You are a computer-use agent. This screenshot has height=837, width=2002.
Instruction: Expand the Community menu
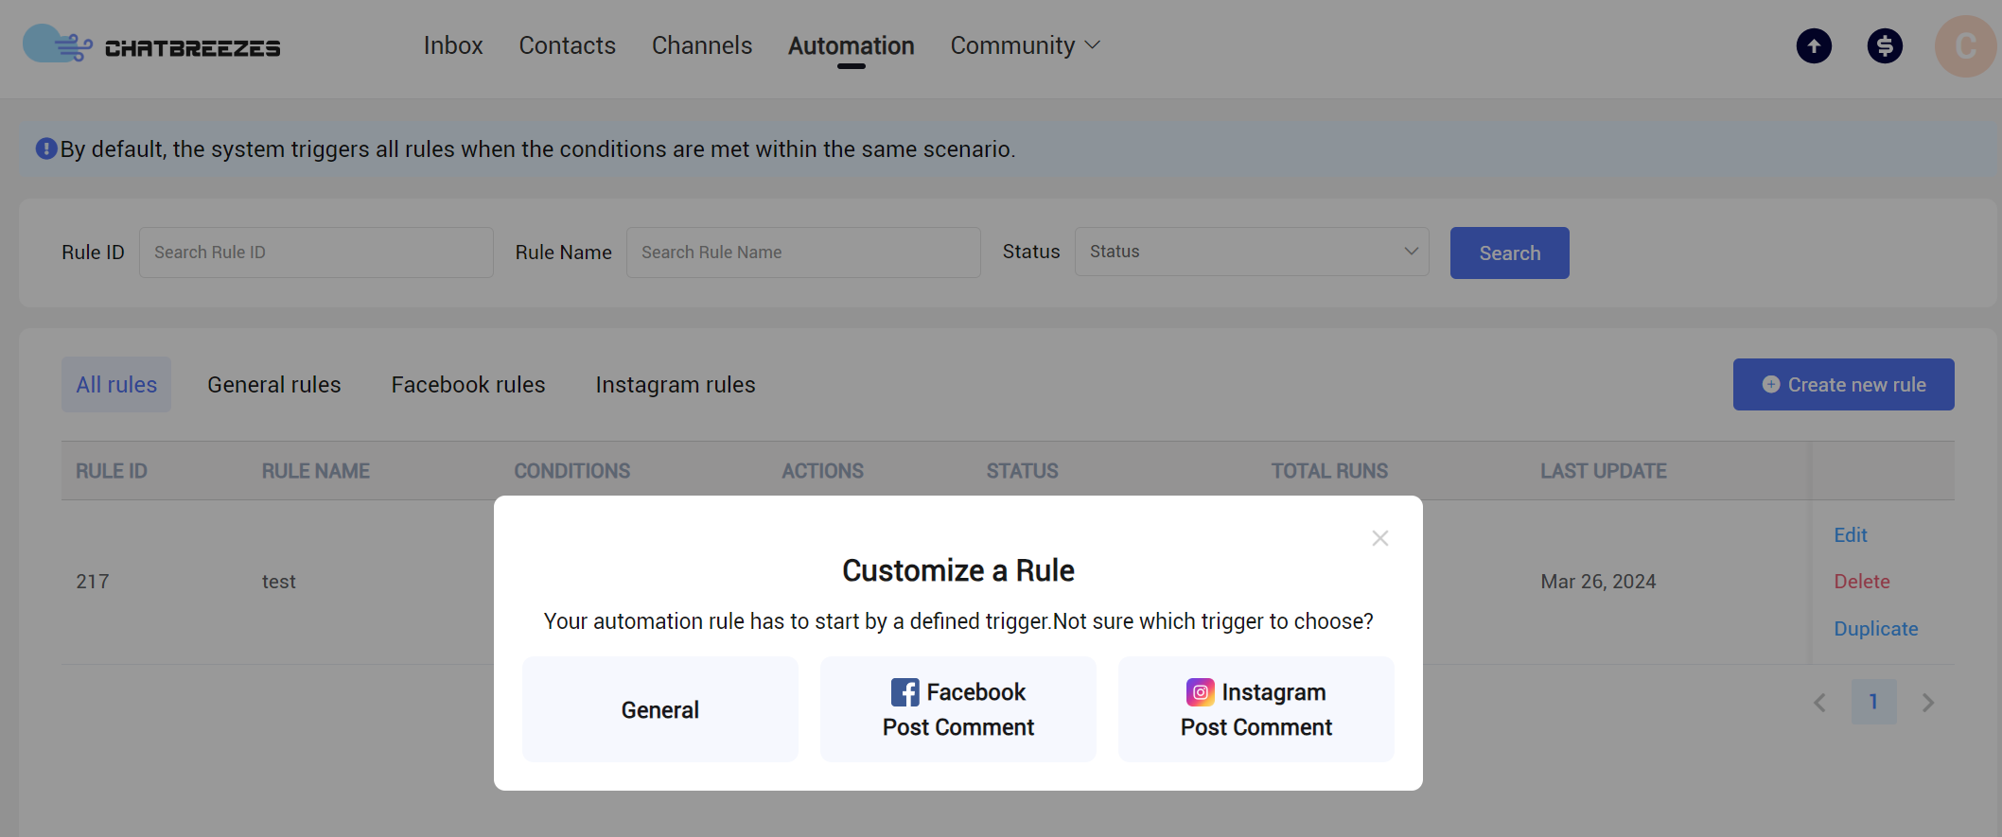point(1026,45)
